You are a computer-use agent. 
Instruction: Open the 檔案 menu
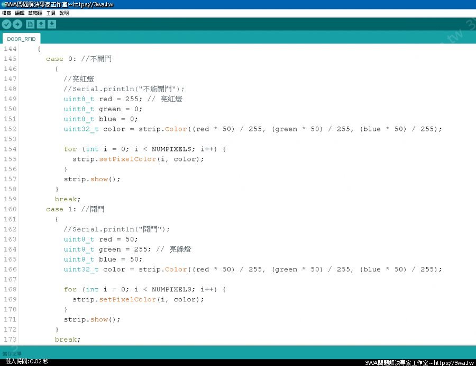pos(6,13)
